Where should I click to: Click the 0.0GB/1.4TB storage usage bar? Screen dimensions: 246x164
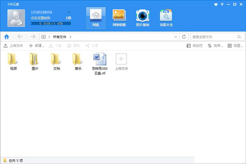(x=51, y=24)
